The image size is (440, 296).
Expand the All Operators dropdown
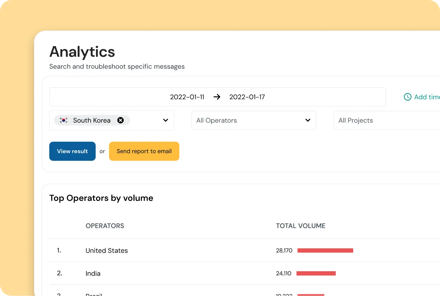point(308,120)
